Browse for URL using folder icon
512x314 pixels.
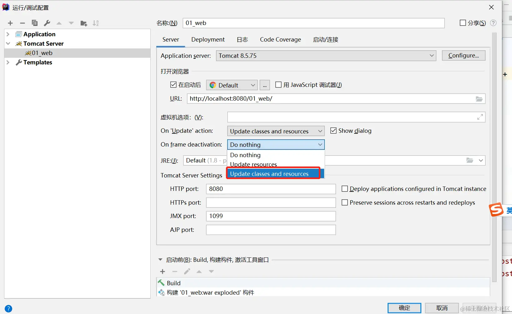(x=479, y=99)
